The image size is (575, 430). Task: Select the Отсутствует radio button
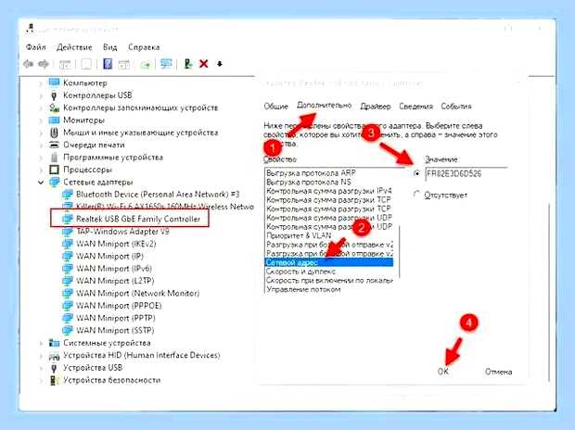[416, 194]
